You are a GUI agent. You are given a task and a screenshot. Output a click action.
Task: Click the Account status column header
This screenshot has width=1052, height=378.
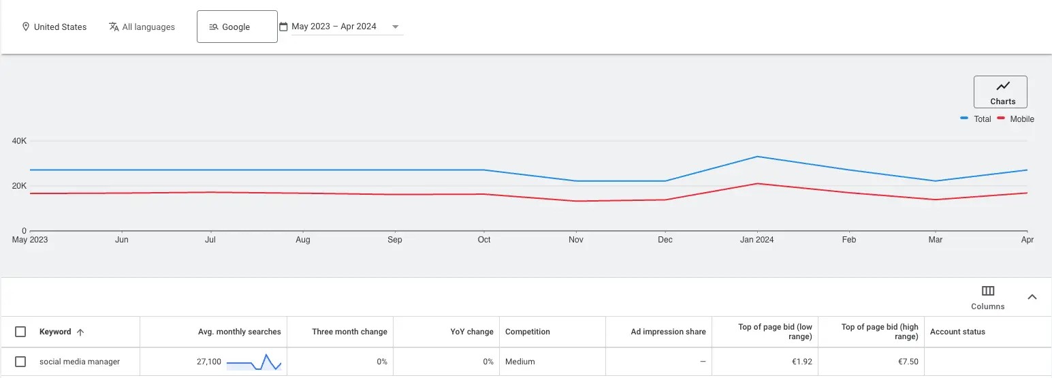[957, 332]
